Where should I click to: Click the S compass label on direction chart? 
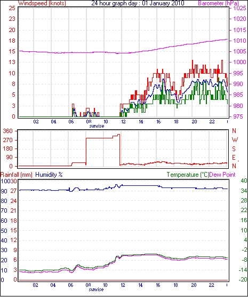click(234, 149)
